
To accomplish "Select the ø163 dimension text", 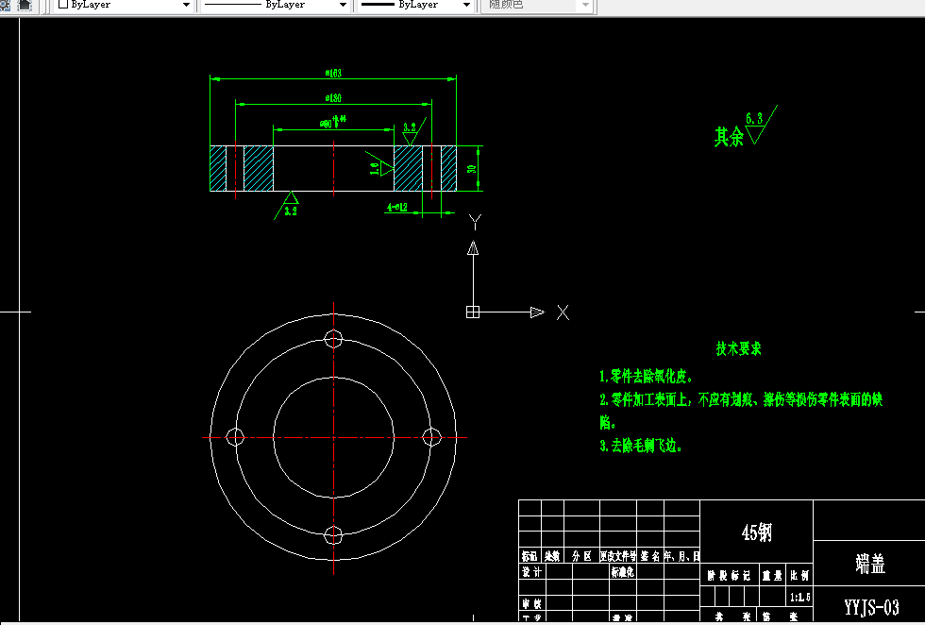I will pos(333,74).
